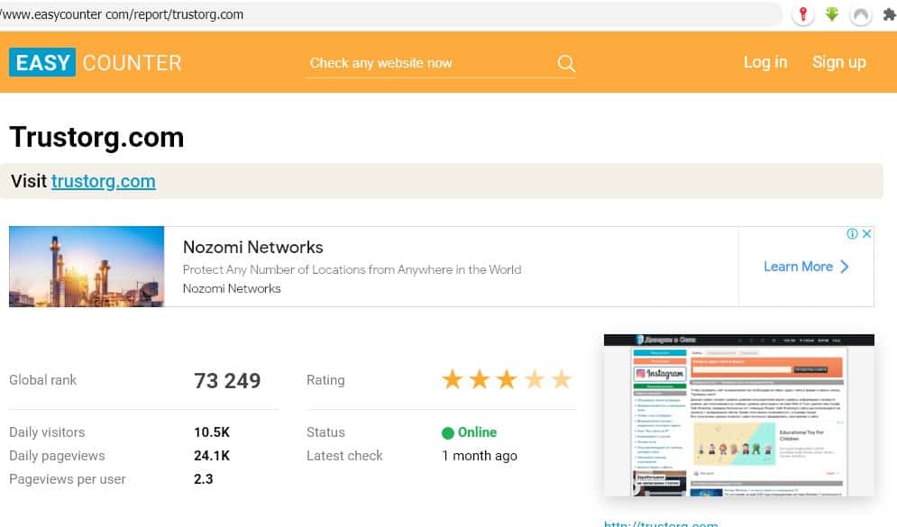
Task: Click the gray arch extension icon
Action: coord(861,14)
